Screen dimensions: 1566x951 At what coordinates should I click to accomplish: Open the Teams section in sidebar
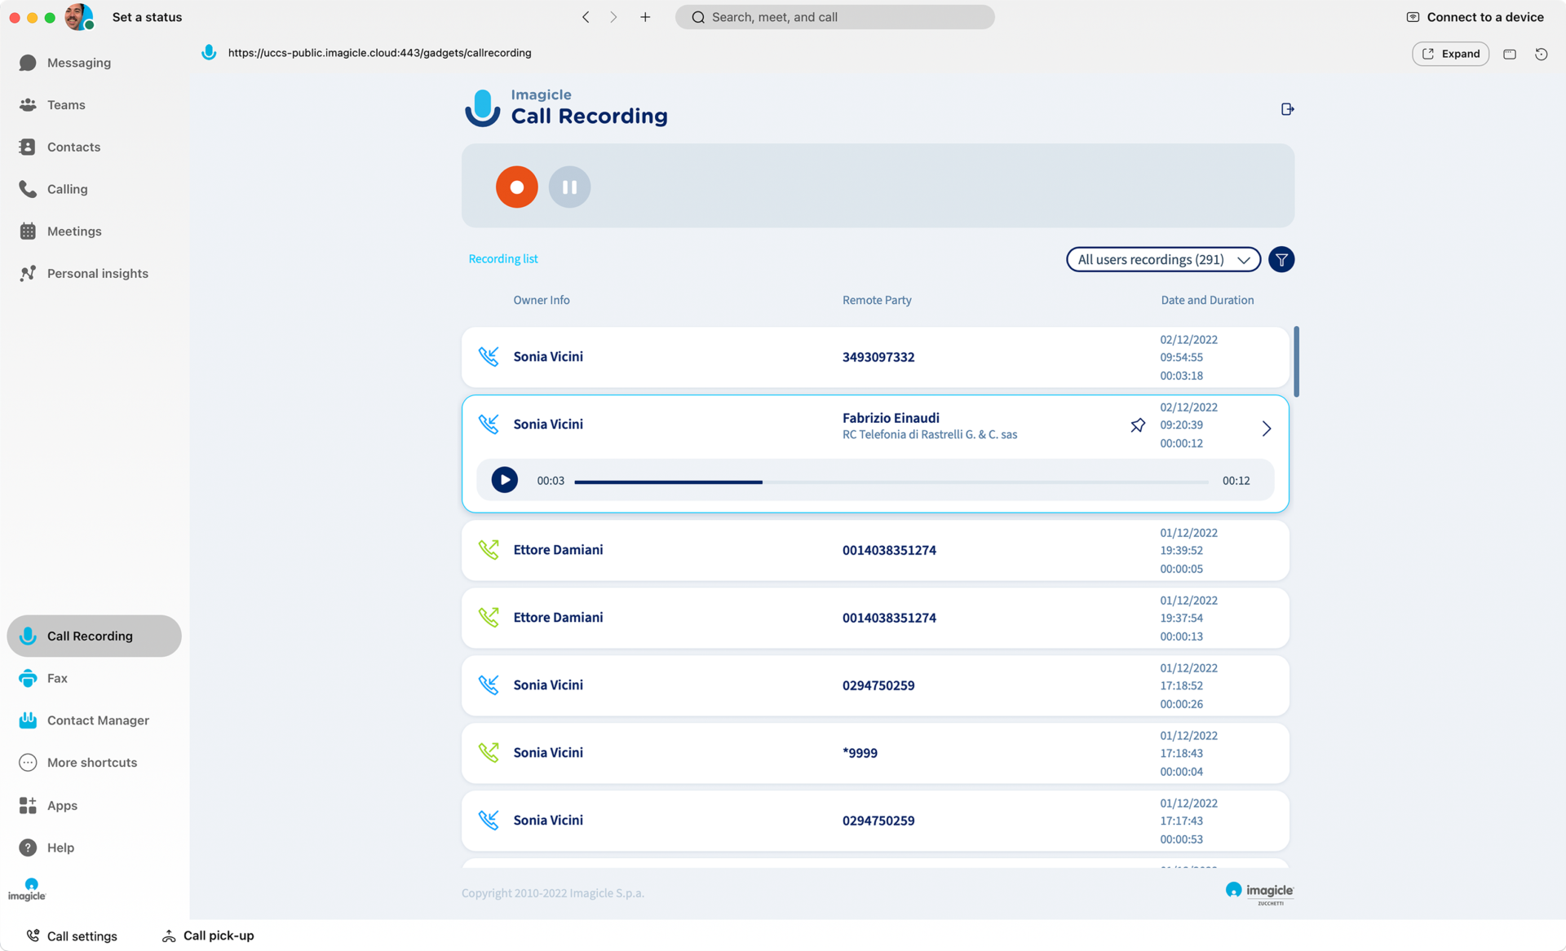(66, 104)
